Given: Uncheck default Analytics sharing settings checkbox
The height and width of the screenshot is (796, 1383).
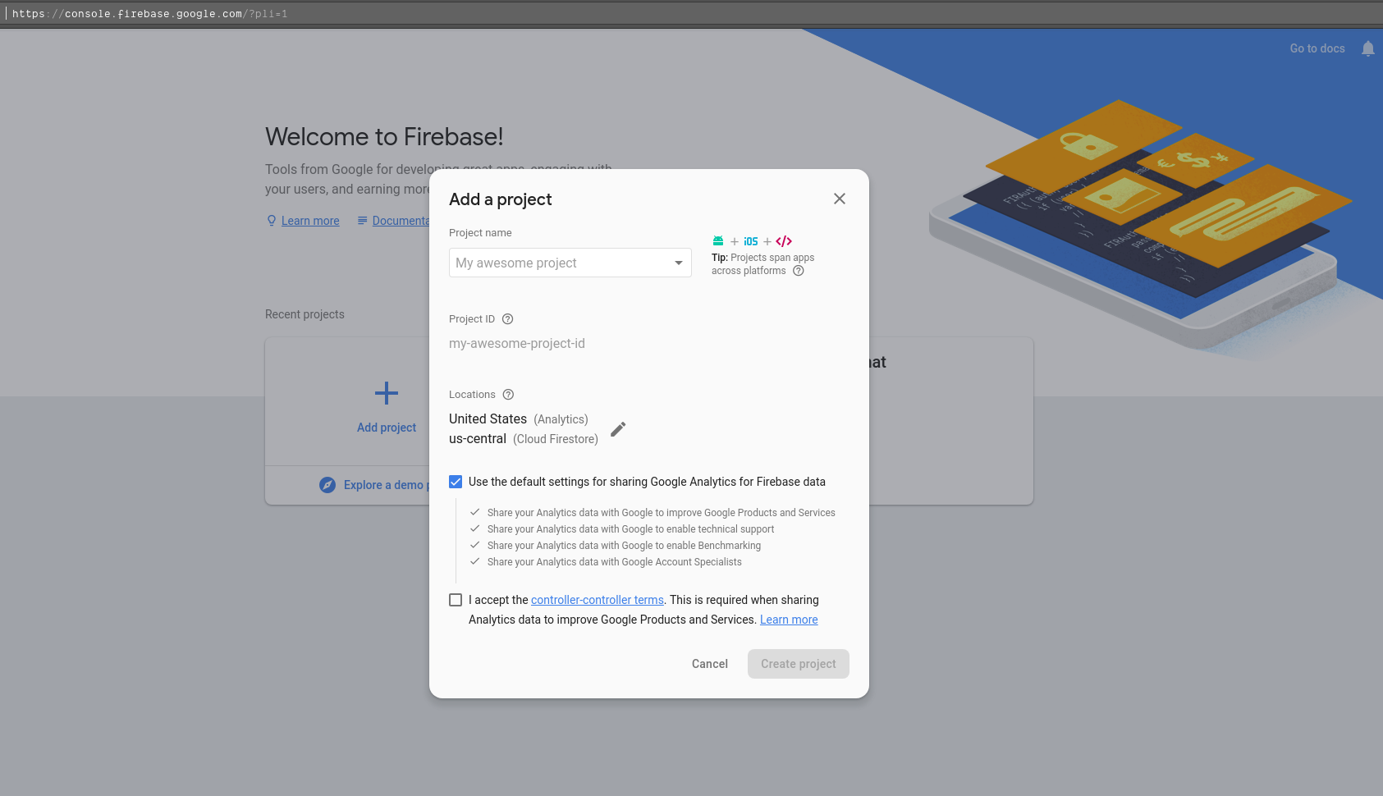Looking at the screenshot, I should (x=456, y=482).
